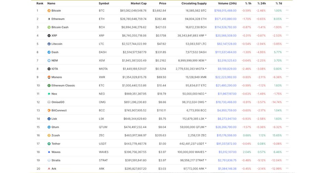Screen dimensions: 309x173
Task: Sort by Circulating Supply column header
Action: pyautogui.click(x=194, y=3)
